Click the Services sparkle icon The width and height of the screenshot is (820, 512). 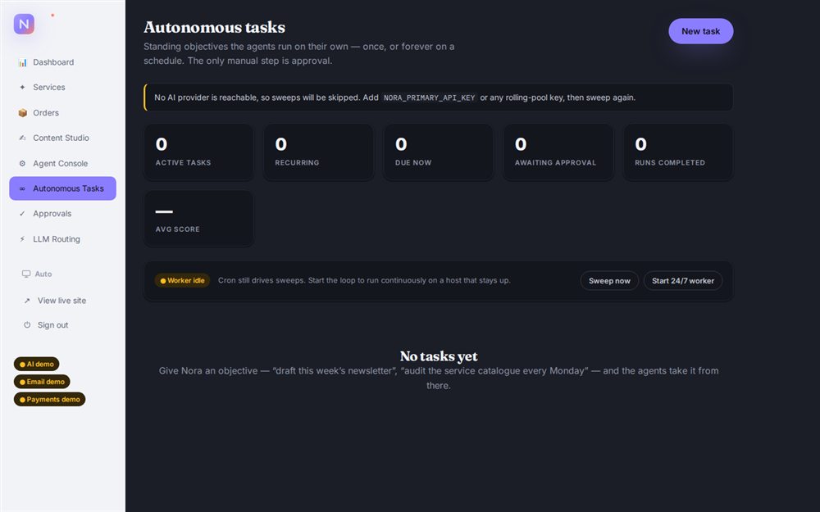pyautogui.click(x=22, y=88)
